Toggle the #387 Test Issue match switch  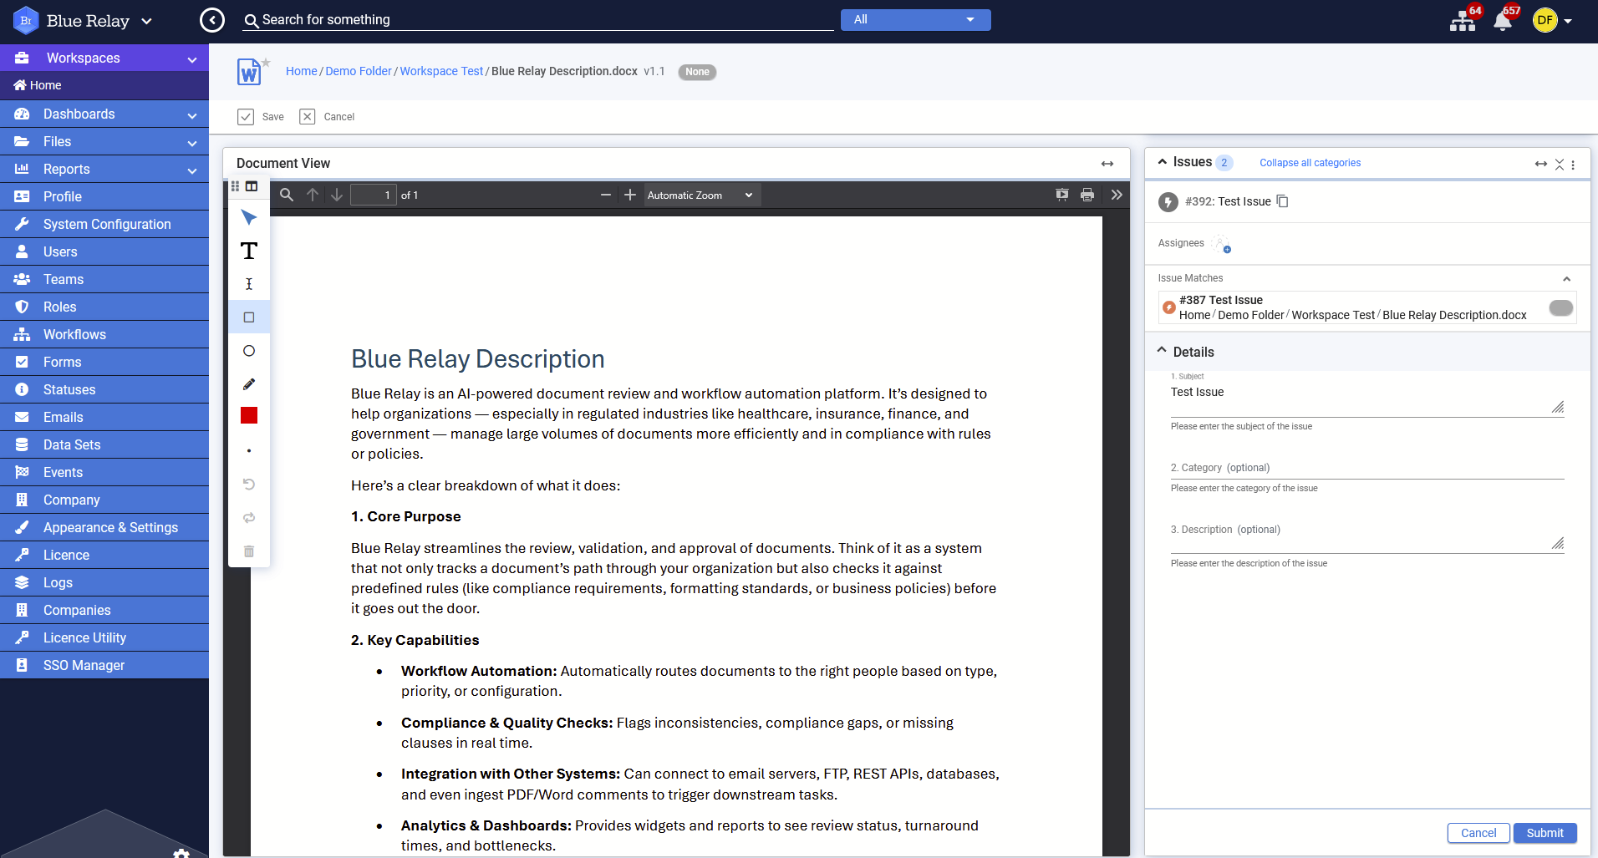pos(1560,307)
